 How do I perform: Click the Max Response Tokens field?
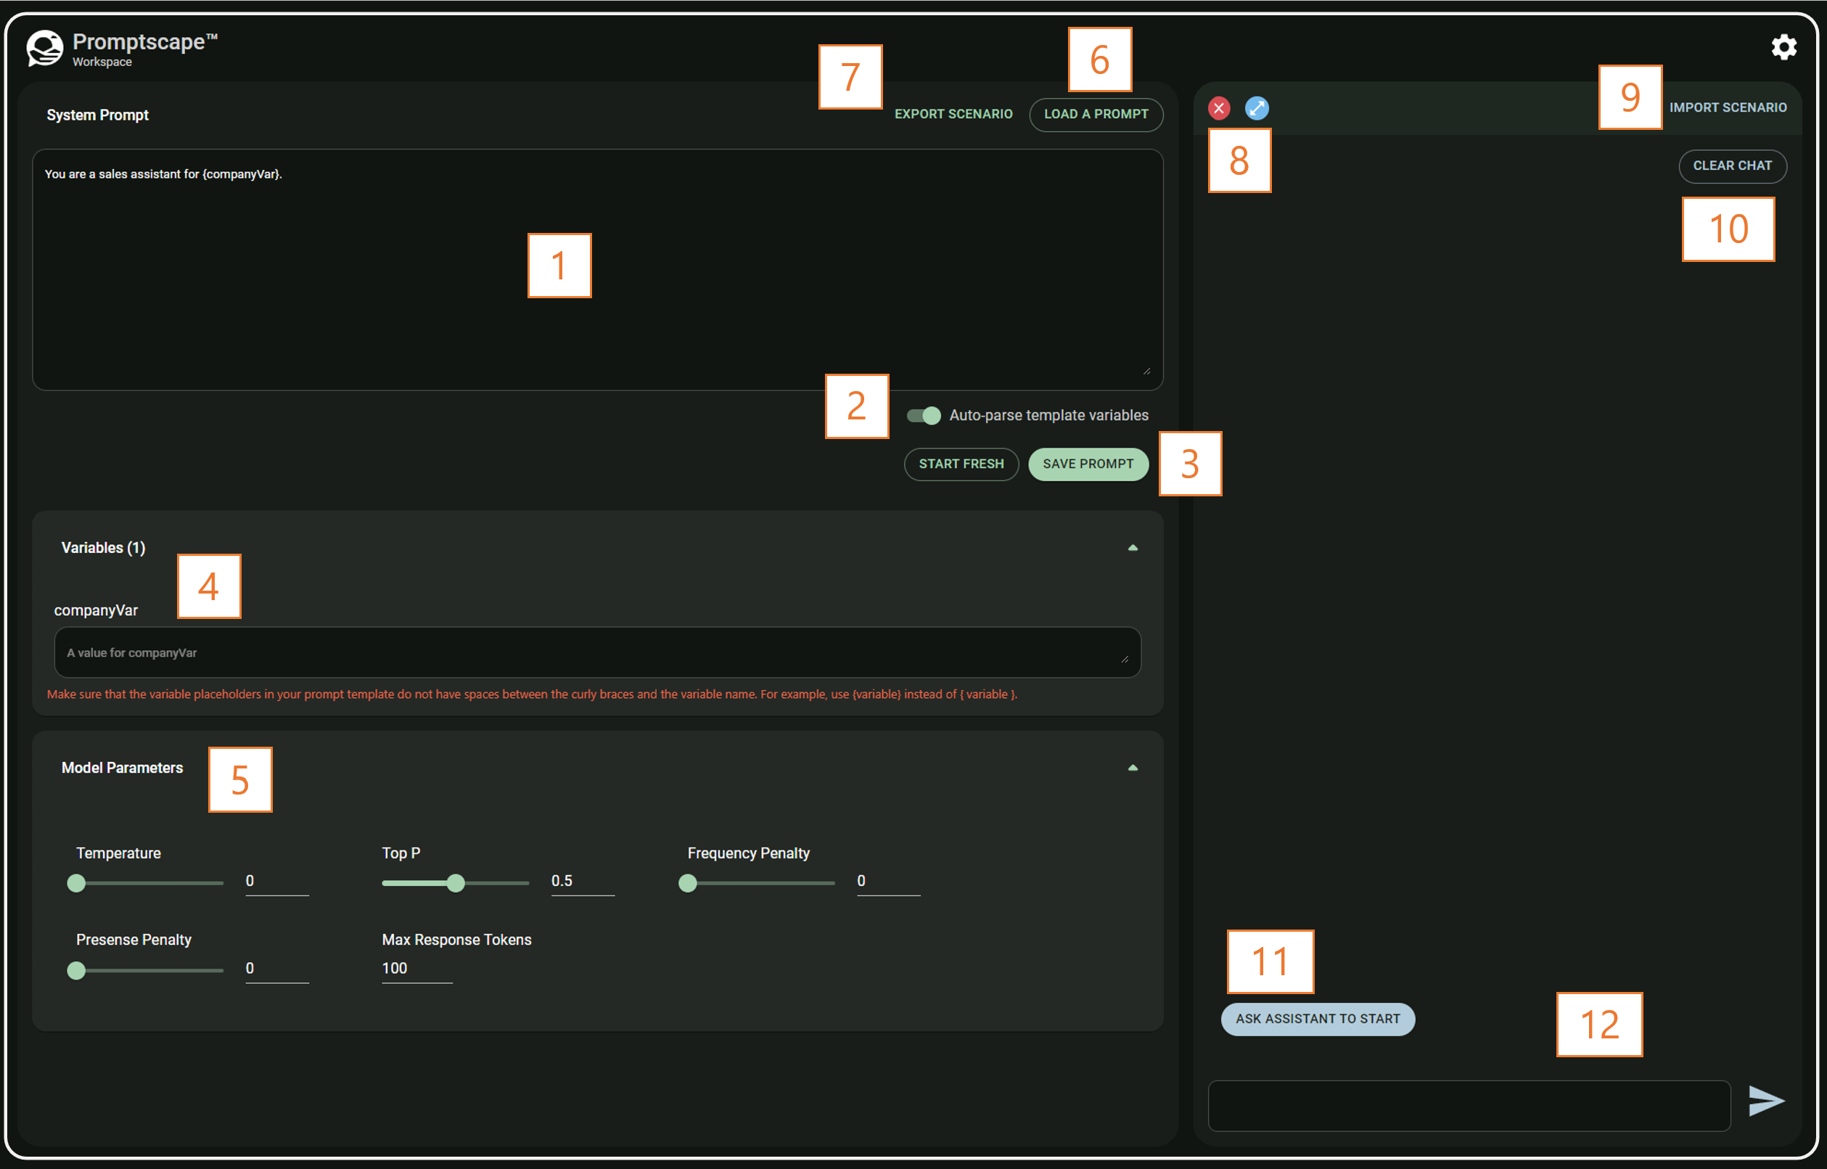[x=416, y=969]
